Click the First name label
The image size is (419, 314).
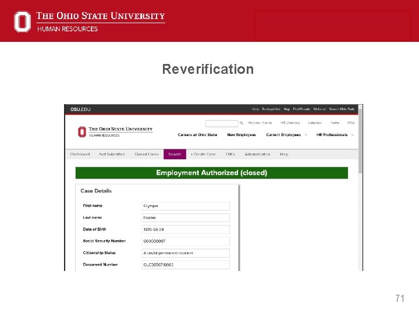93,206
